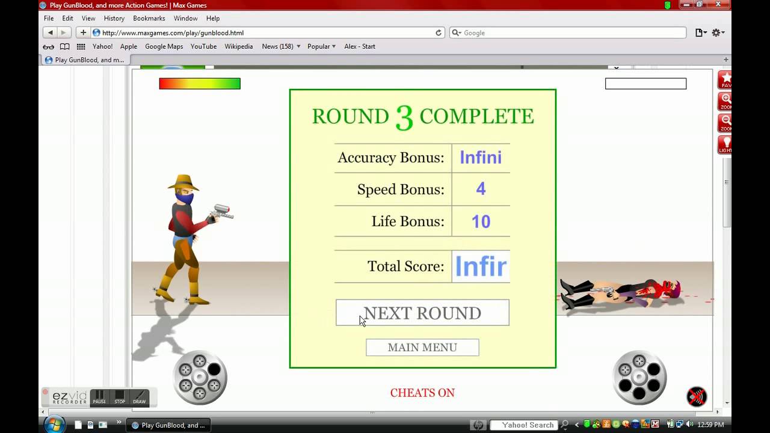Expand the Popular bookmarks folder

click(x=321, y=46)
